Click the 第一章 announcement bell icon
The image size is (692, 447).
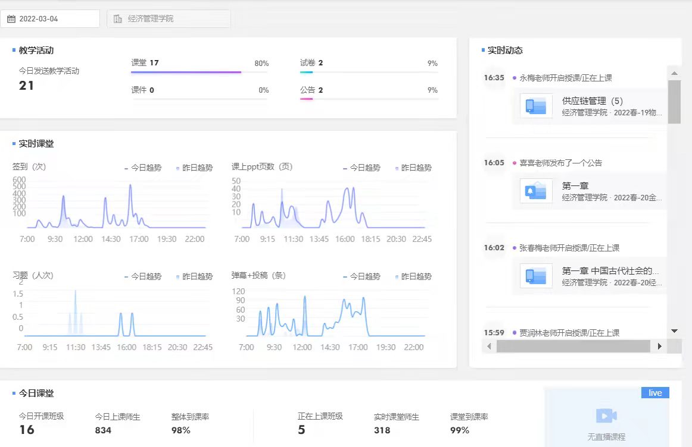point(532,191)
